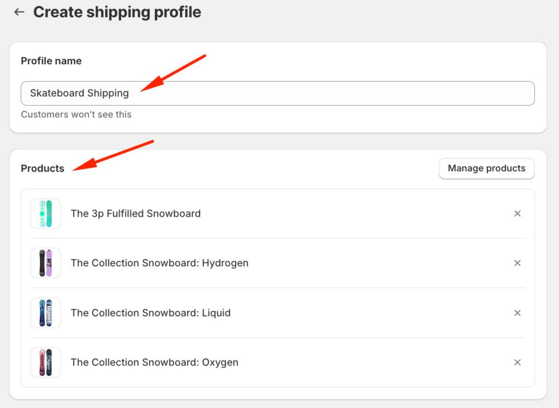
Task: Remove The 3p Fulfilled Snowboard from products
Action: click(517, 214)
